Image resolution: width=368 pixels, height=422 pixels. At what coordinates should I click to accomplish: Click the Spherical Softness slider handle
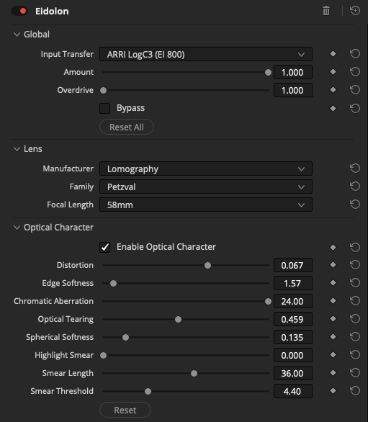click(125, 338)
